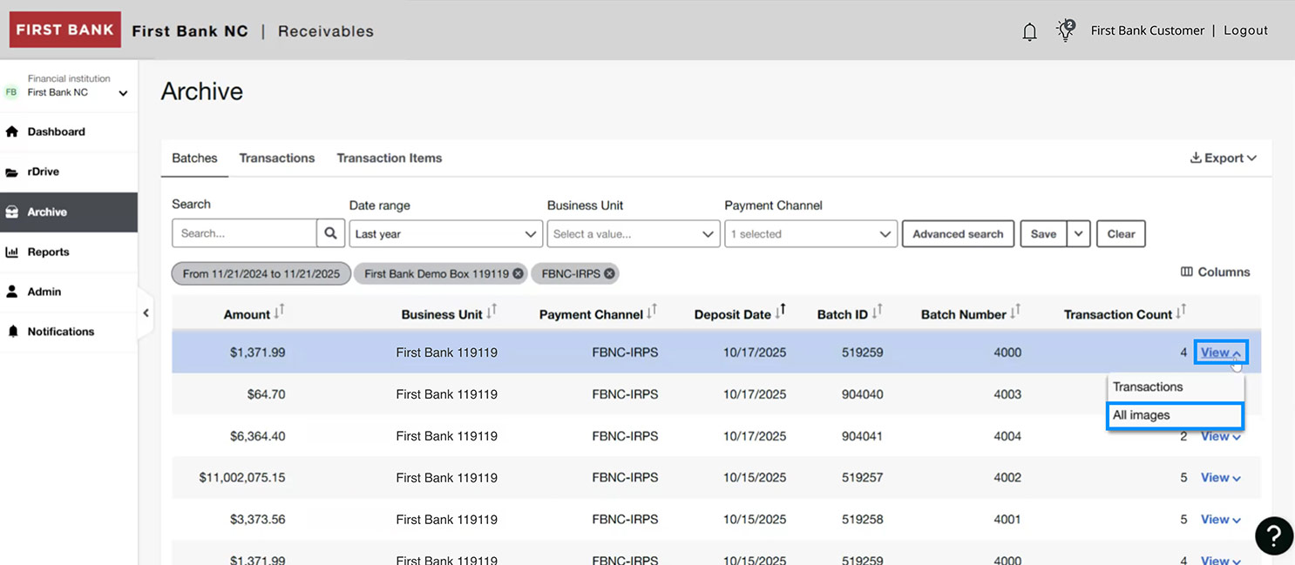Click the Advanced search button

[x=958, y=233]
